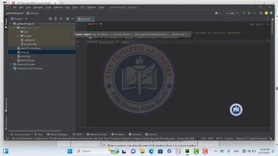
Task: Select count.py in the Project tree
Action: point(24,56)
